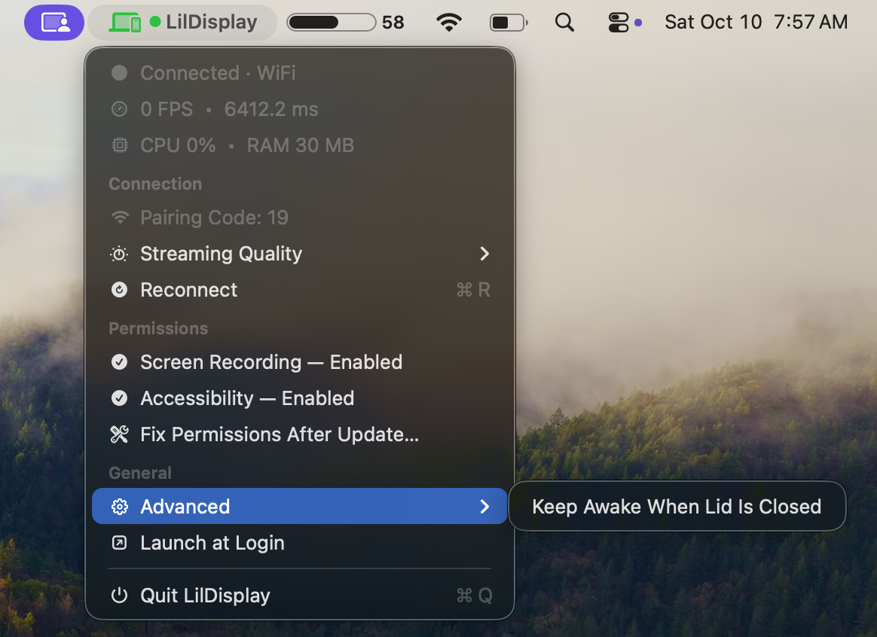This screenshot has width=877, height=637.
Task: Click the LilDisplay menu bar item
Action: point(182,23)
